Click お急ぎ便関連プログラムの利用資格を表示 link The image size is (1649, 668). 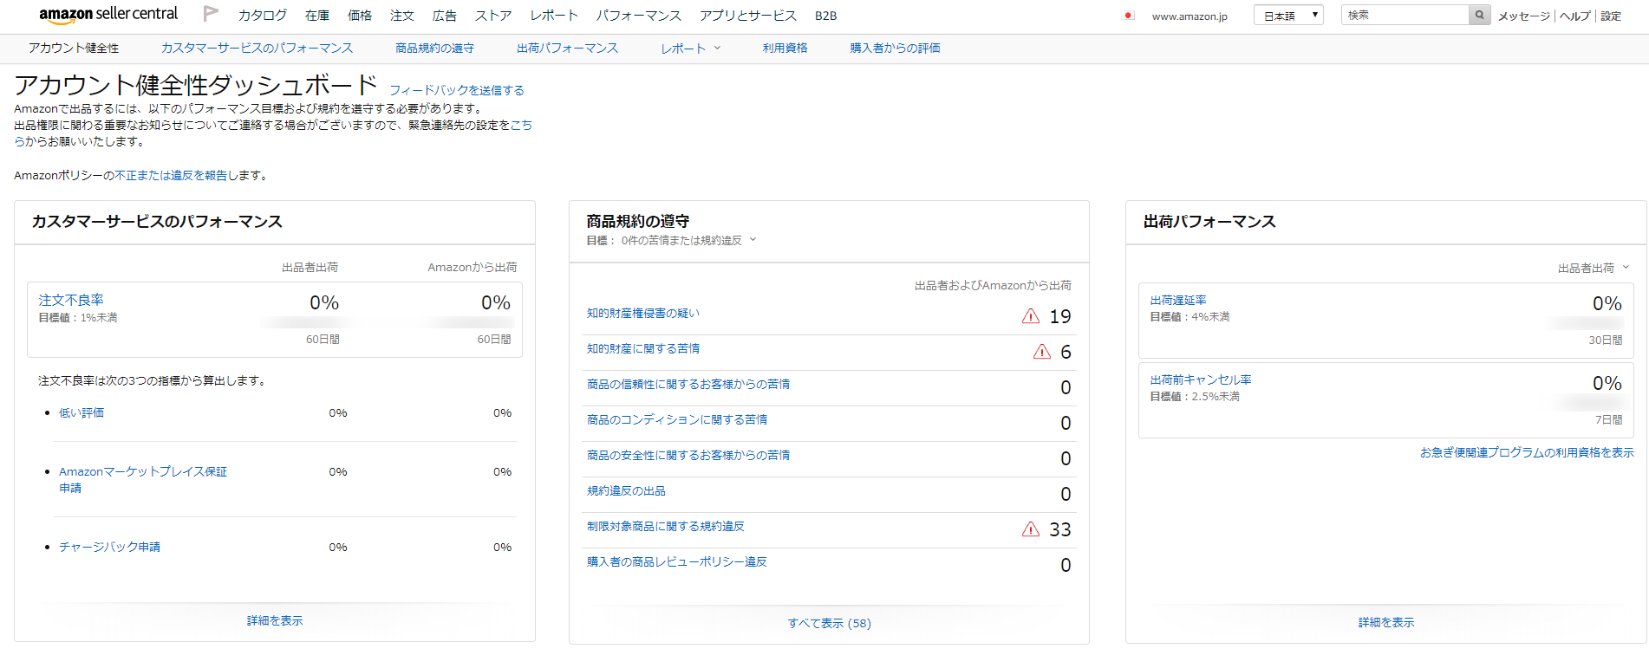[x=1526, y=452]
